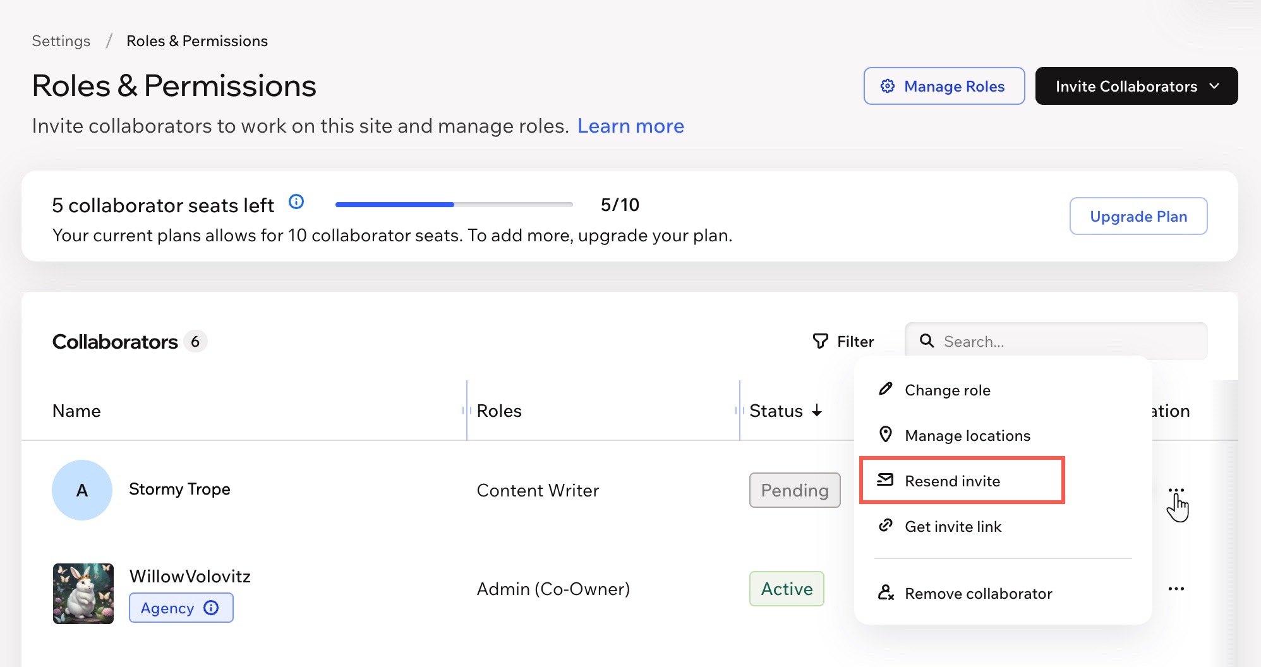Viewport: 1261px width, 667px height.
Task: Click the Name column header
Action: click(x=76, y=411)
